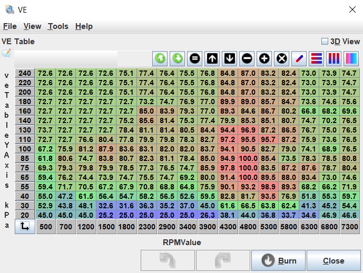Click the Burn button
The width and height of the screenshot is (363, 273).
pyautogui.click(x=278, y=260)
